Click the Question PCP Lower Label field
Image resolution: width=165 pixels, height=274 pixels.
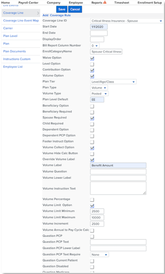click(x=118, y=248)
